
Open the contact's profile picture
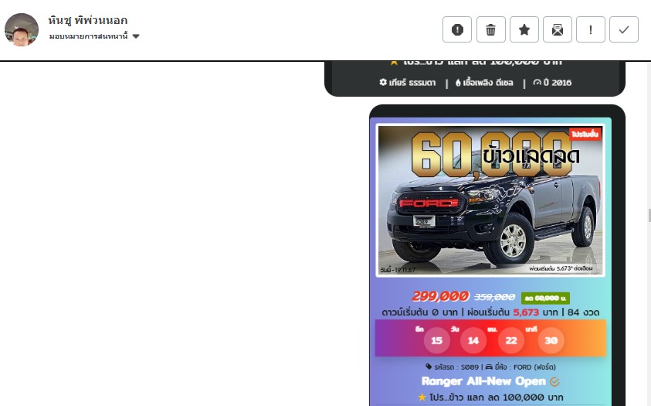pos(22,29)
